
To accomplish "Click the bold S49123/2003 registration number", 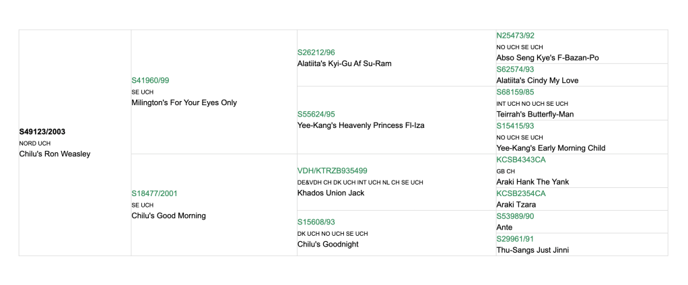I will (42, 131).
